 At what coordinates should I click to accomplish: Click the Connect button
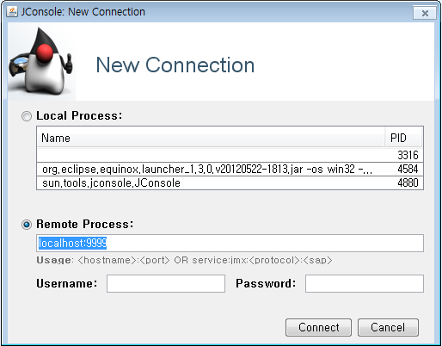[x=318, y=327]
